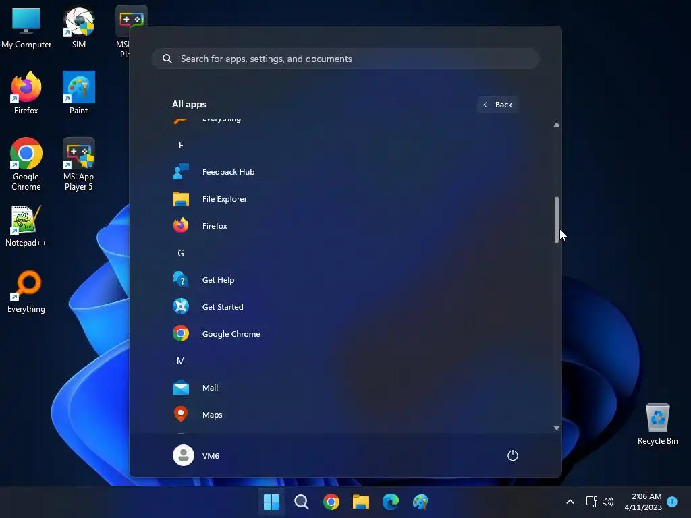The width and height of the screenshot is (691, 518).
Task: Click the Start menu search field
Action: [345, 59]
